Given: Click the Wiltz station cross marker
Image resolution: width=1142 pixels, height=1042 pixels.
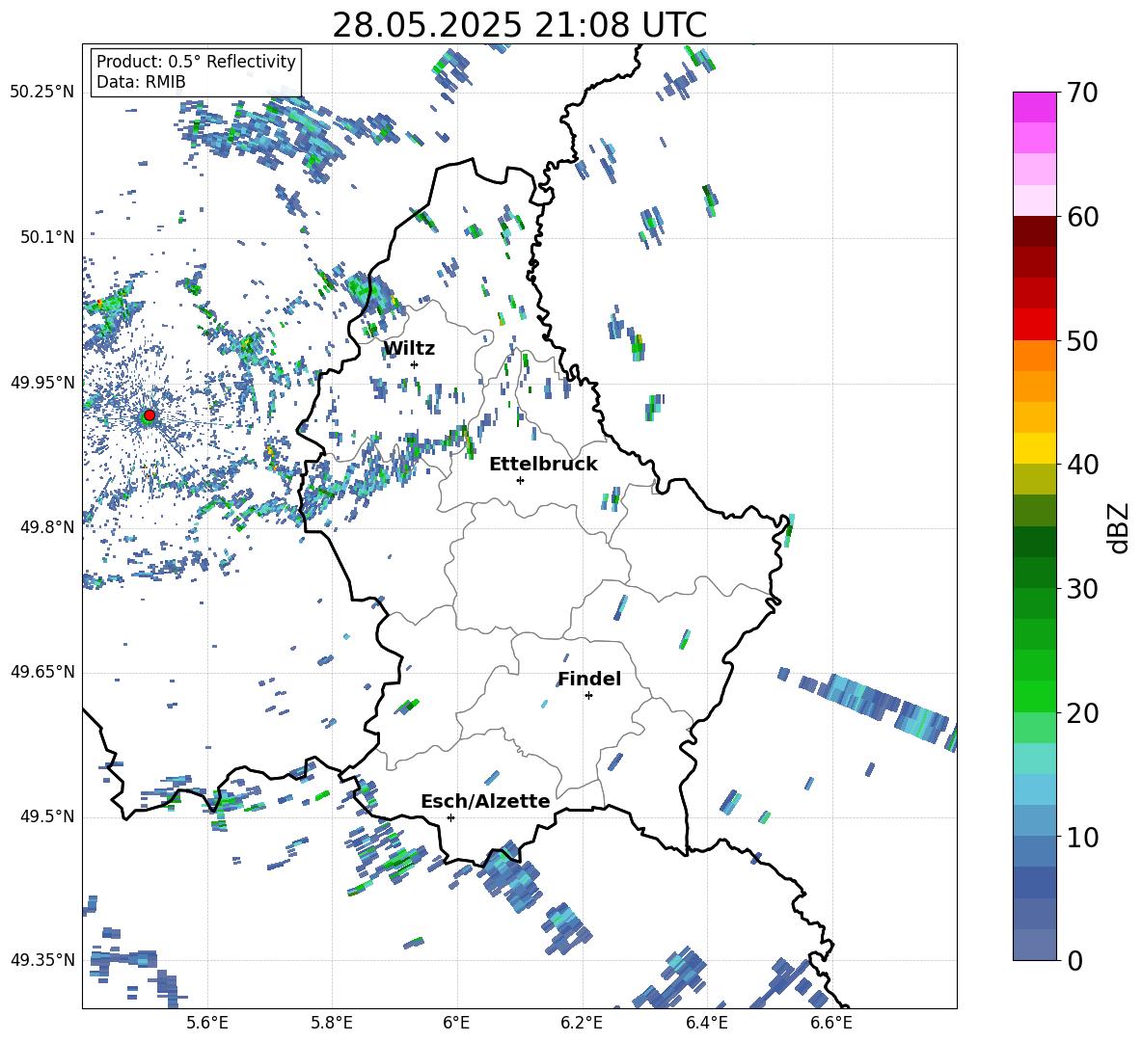Looking at the screenshot, I should [415, 364].
